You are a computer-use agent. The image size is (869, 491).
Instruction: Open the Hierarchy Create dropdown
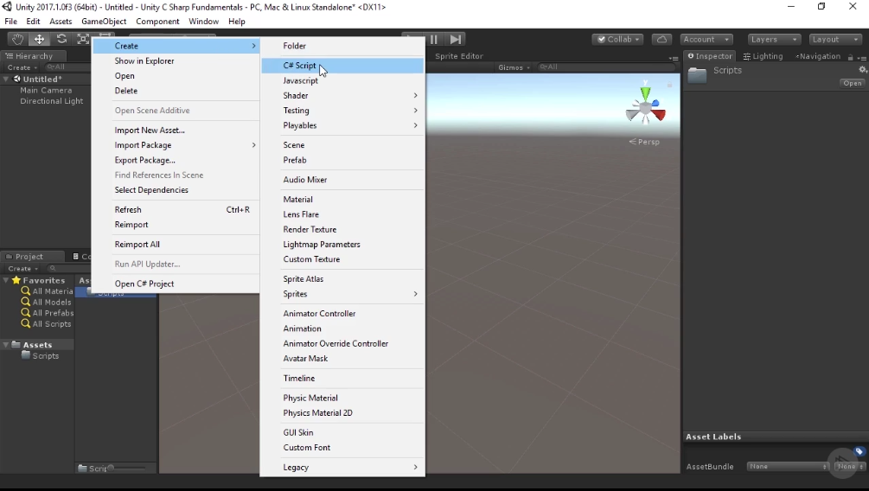click(x=22, y=67)
